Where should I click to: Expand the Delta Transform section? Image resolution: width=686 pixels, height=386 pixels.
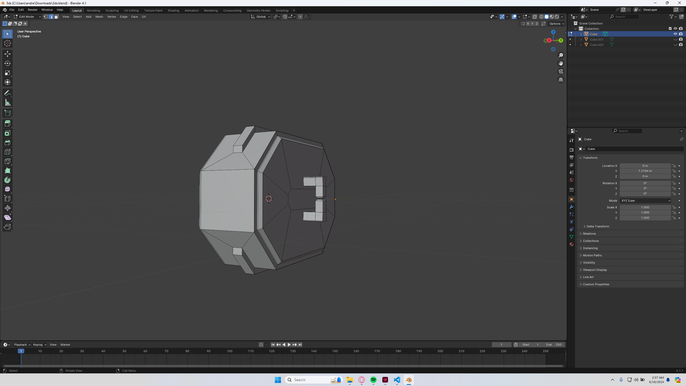coord(598,226)
